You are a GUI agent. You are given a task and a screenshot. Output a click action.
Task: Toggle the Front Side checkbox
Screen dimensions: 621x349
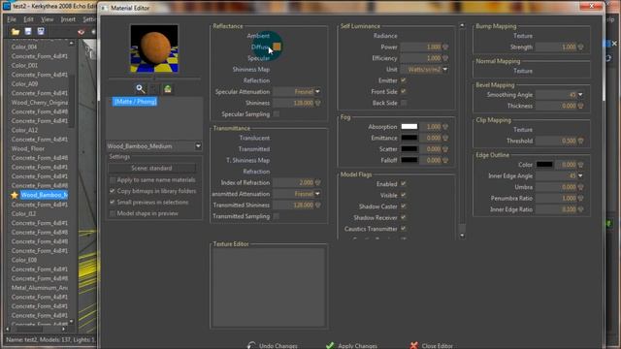pyautogui.click(x=404, y=91)
